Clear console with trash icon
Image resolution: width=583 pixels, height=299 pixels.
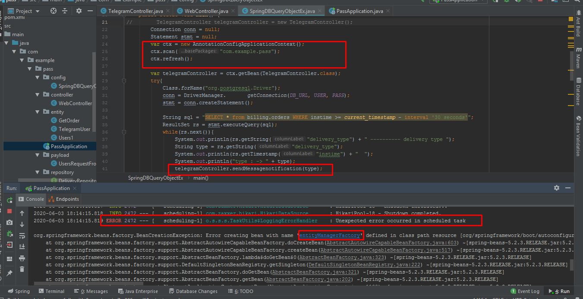tap(22, 269)
